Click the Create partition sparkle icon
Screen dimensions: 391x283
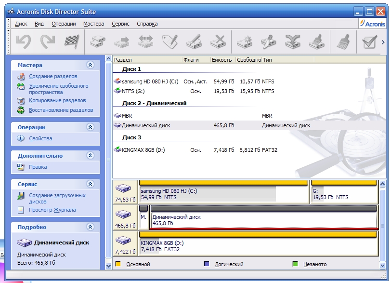[x=245, y=41]
